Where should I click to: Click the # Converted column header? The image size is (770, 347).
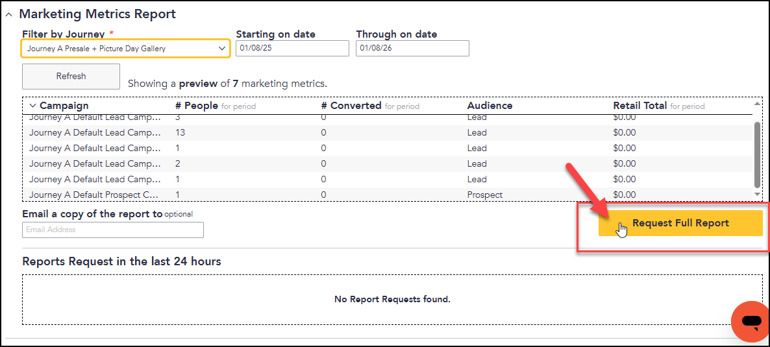click(x=351, y=106)
